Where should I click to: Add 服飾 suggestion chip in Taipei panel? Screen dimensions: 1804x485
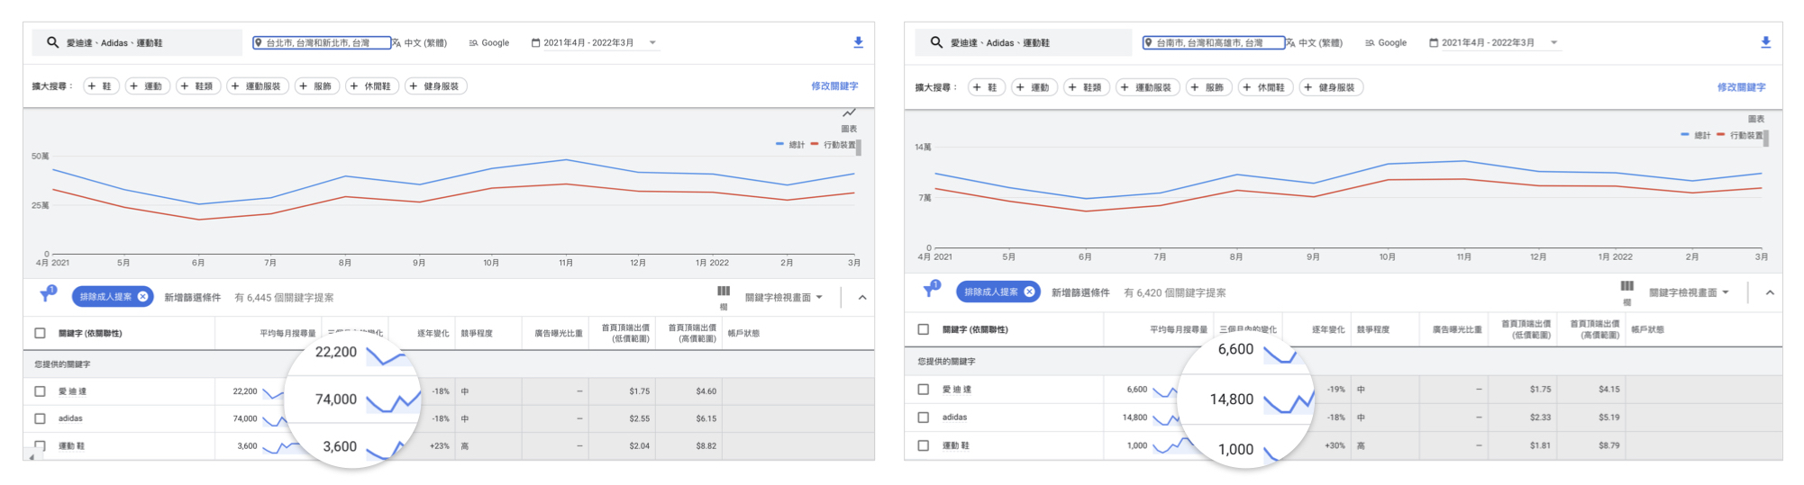(x=316, y=86)
